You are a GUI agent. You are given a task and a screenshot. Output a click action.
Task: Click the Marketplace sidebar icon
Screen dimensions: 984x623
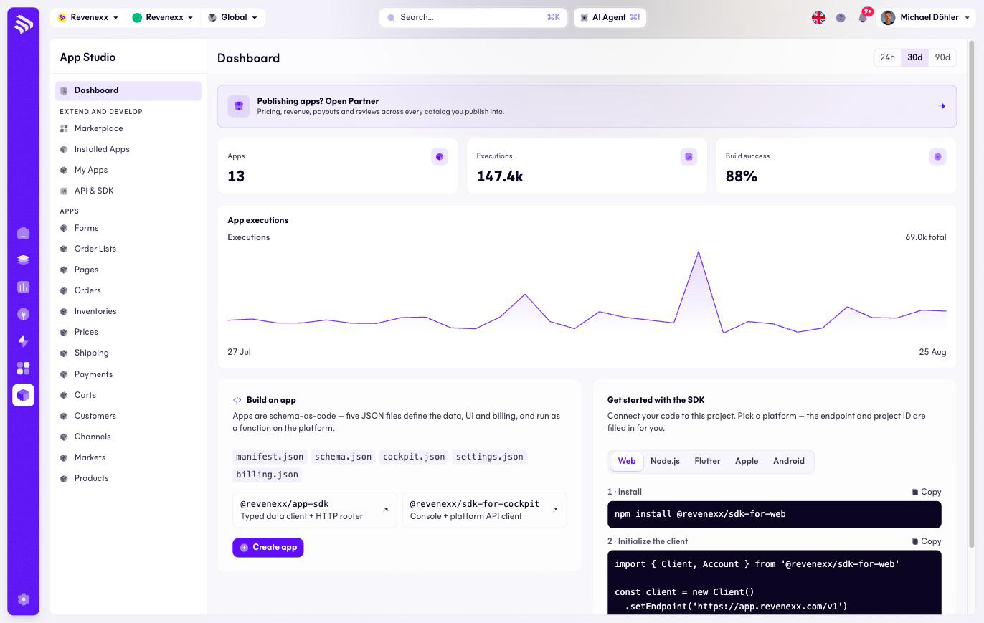[x=64, y=128]
